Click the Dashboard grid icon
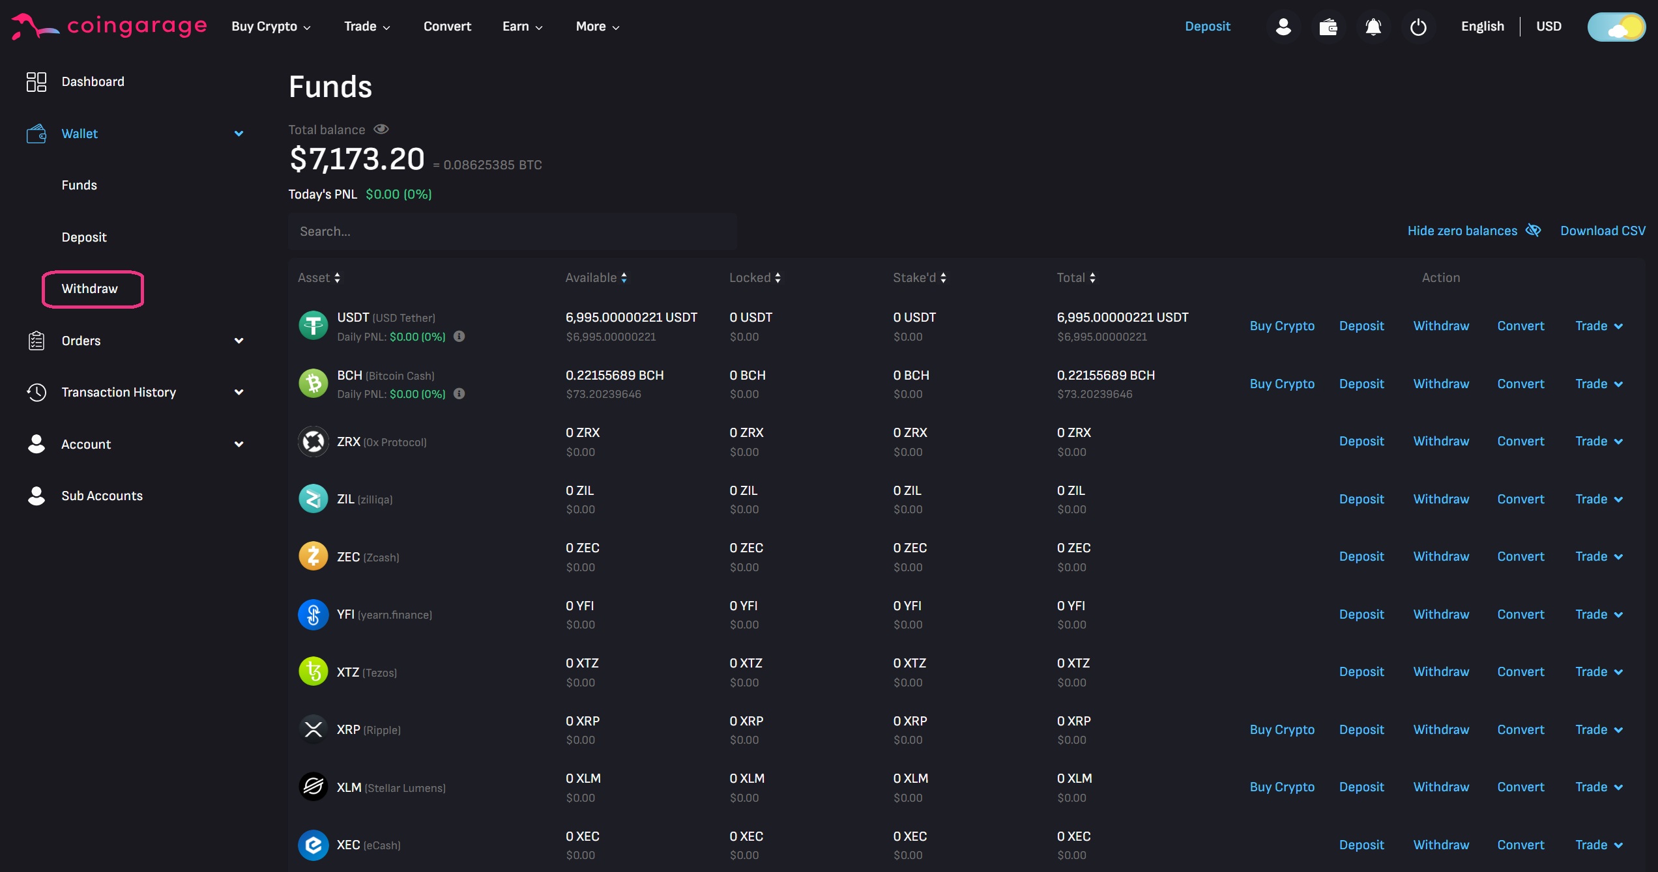This screenshot has height=872, width=1658. 36,81
